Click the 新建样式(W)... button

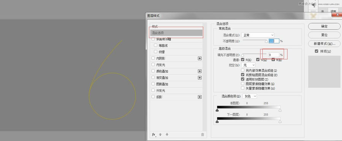click(x=324, y=43)
